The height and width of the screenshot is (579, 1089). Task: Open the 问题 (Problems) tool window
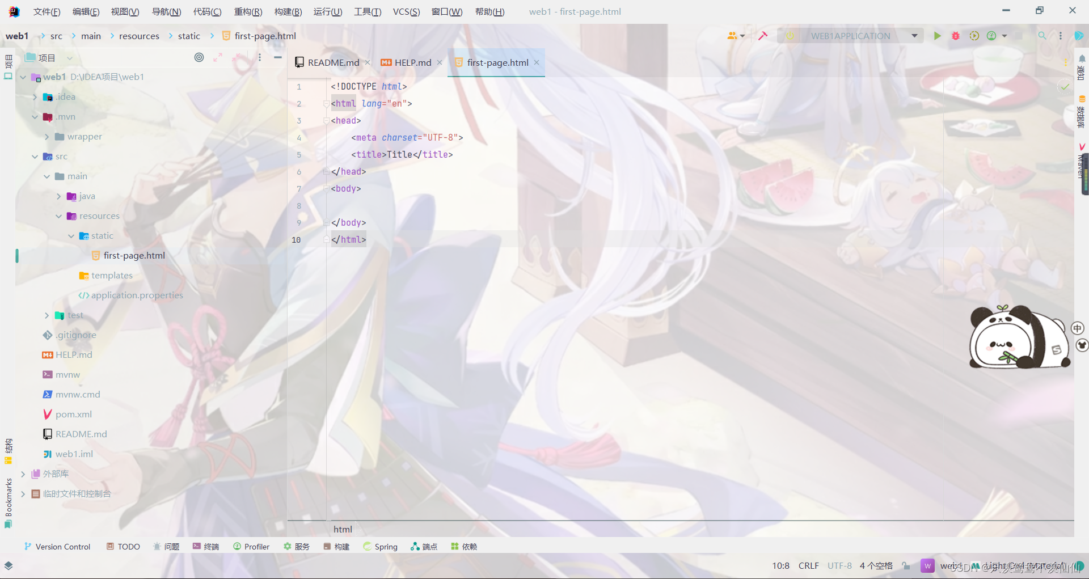pyautogui.click(x=166, y=547)
